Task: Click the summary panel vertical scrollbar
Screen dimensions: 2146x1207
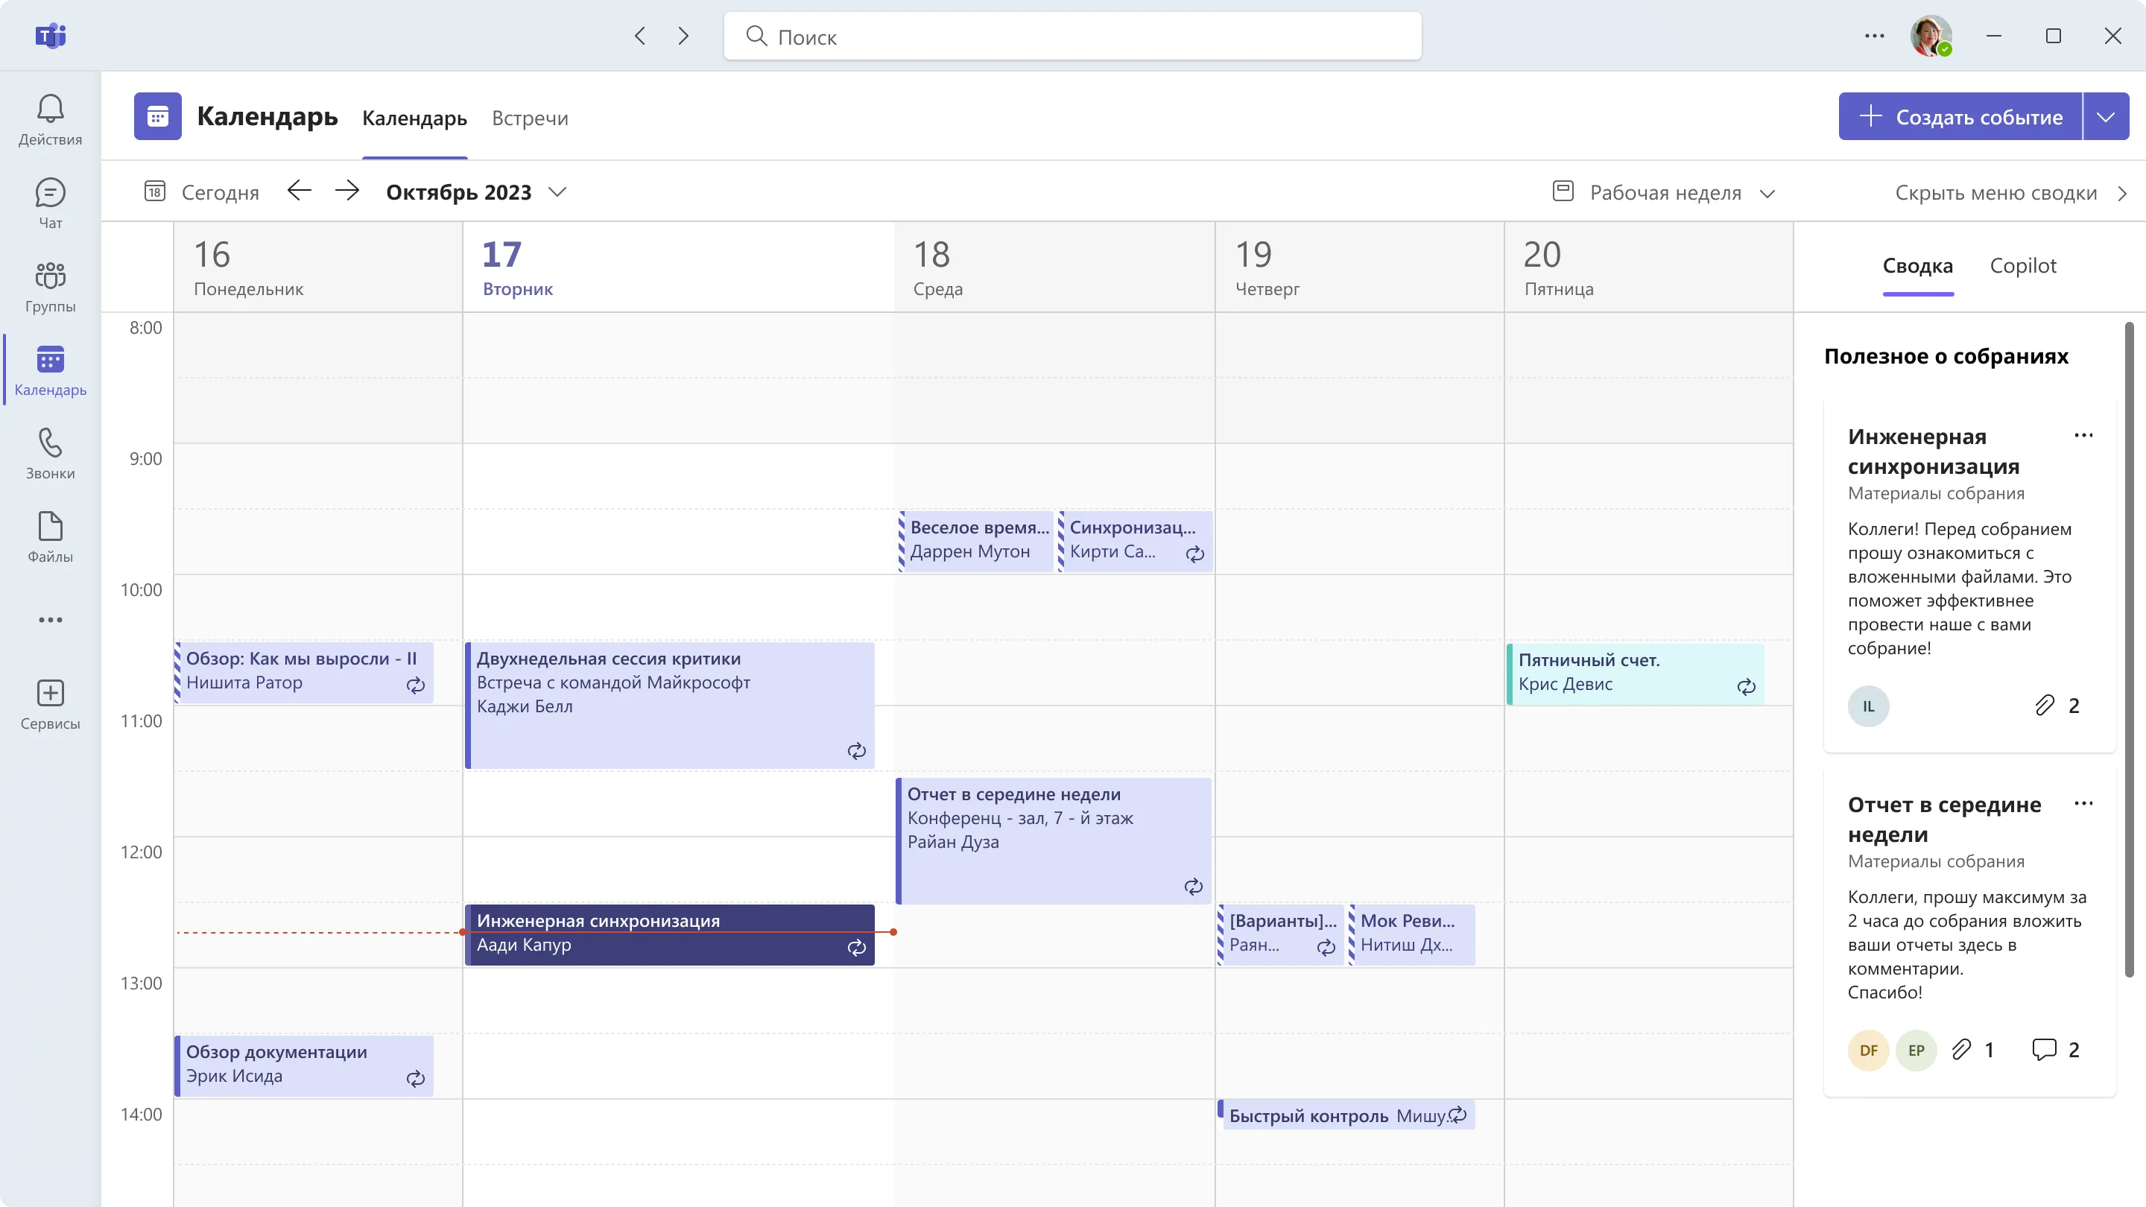Action: point(2130,650)
